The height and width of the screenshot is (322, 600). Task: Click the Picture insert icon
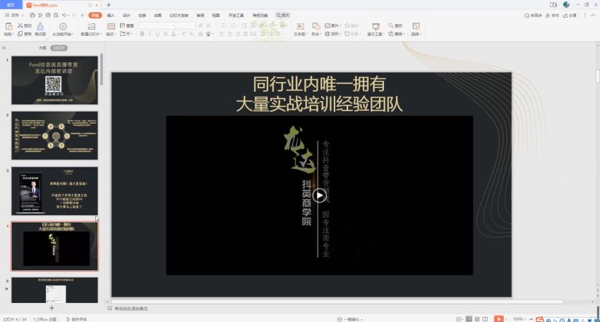click(x=328, y=25)
